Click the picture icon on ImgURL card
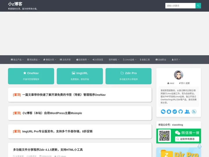209x157 pixels. click(73, 73)
